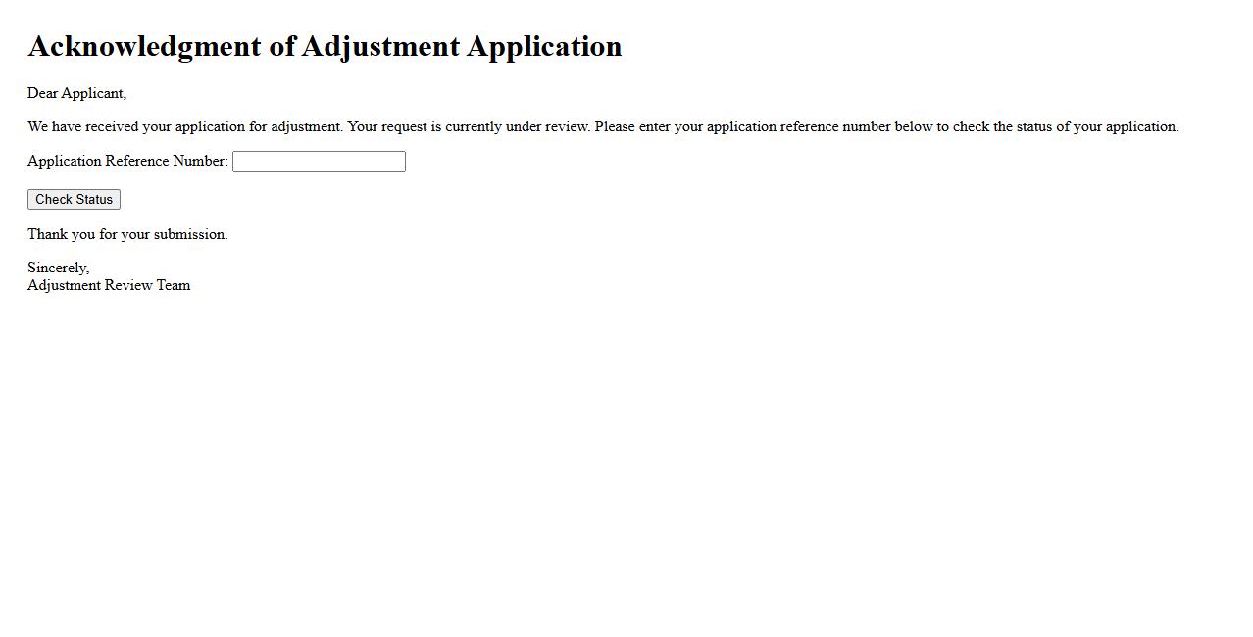Click the 'Thank you for your submission' line
The width and height of the screenshot is (1253, 637).
[127, 235]
